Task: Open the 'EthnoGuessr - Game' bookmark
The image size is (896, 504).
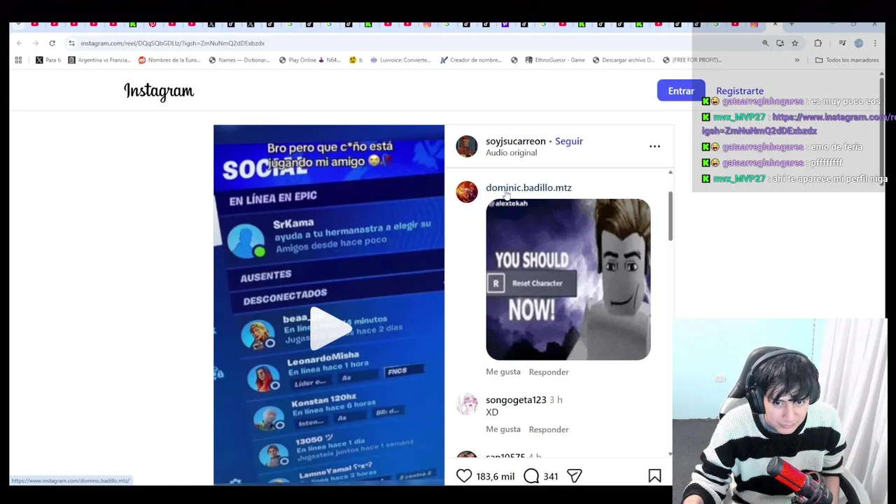Action: pyautogui.click(x=554, y=60)
